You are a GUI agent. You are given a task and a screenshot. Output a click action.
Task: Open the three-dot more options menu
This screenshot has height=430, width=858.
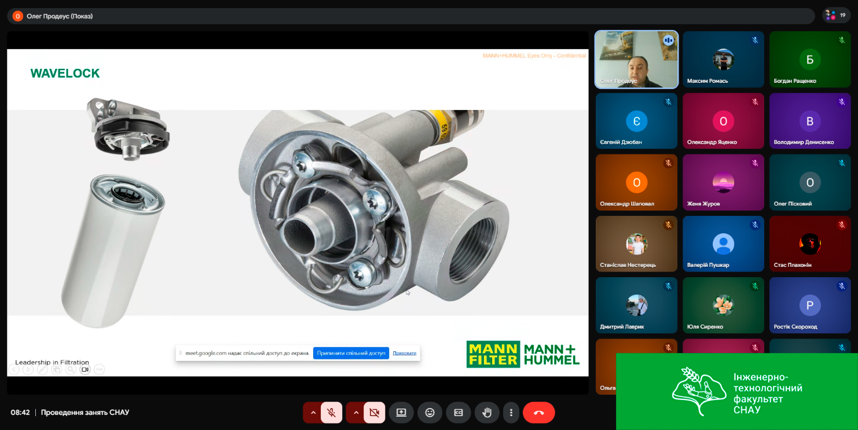511,413
